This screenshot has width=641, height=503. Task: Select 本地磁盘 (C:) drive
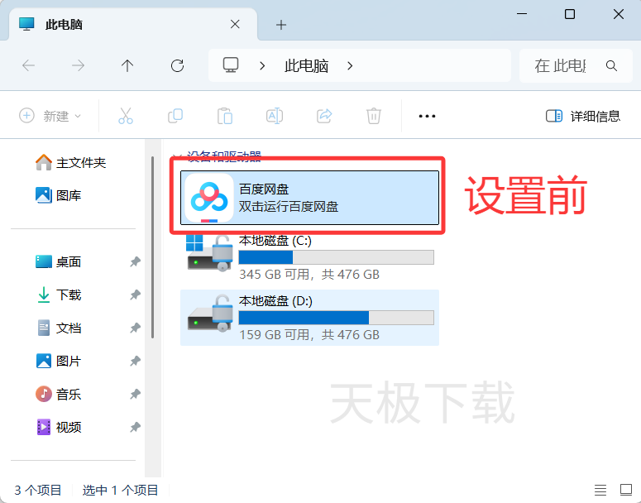click(x=309, y=257)
